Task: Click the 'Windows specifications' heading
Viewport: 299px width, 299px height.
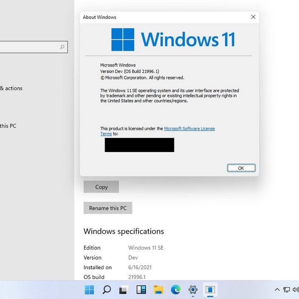Action: pos(124,231)
